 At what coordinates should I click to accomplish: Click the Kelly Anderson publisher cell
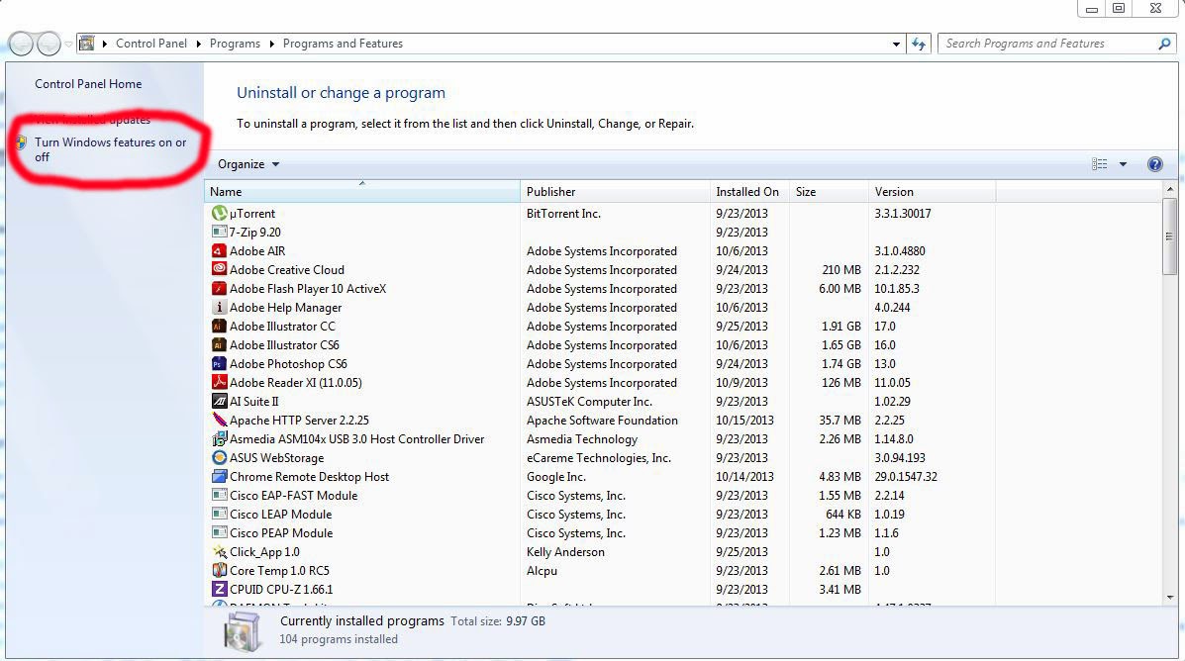pos(565,551)
